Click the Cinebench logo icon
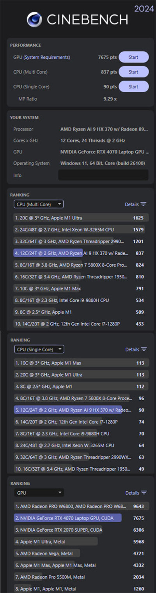Image resolution: width=156 pixels, height=593 pixels. click(34, 20)
